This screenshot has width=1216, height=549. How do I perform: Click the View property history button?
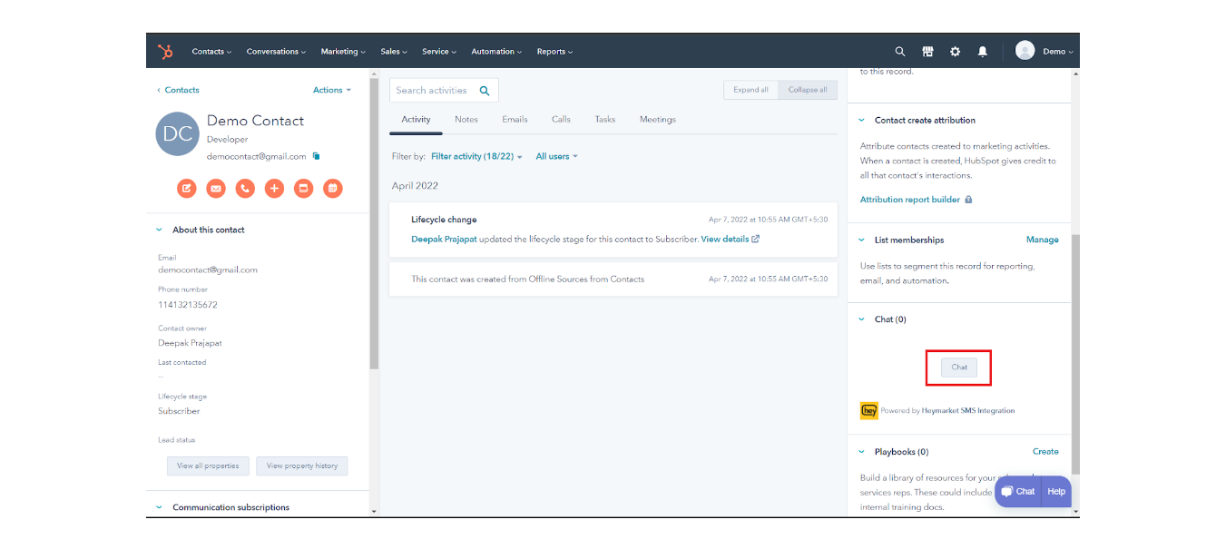(x=302, y=466)
